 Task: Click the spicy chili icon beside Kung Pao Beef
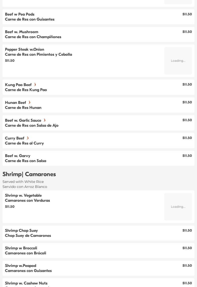(35, 85)
